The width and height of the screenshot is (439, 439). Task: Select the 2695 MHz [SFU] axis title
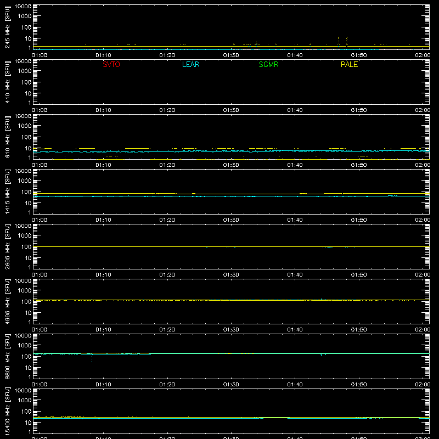(7, 246)
